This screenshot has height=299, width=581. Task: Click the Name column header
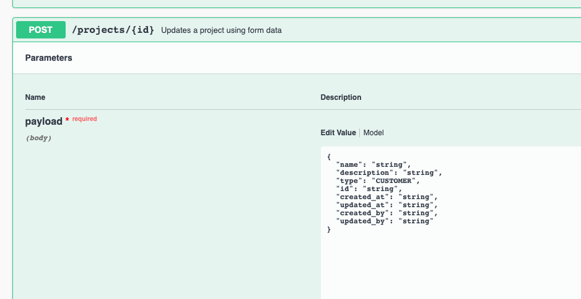[x=35, y=97]
